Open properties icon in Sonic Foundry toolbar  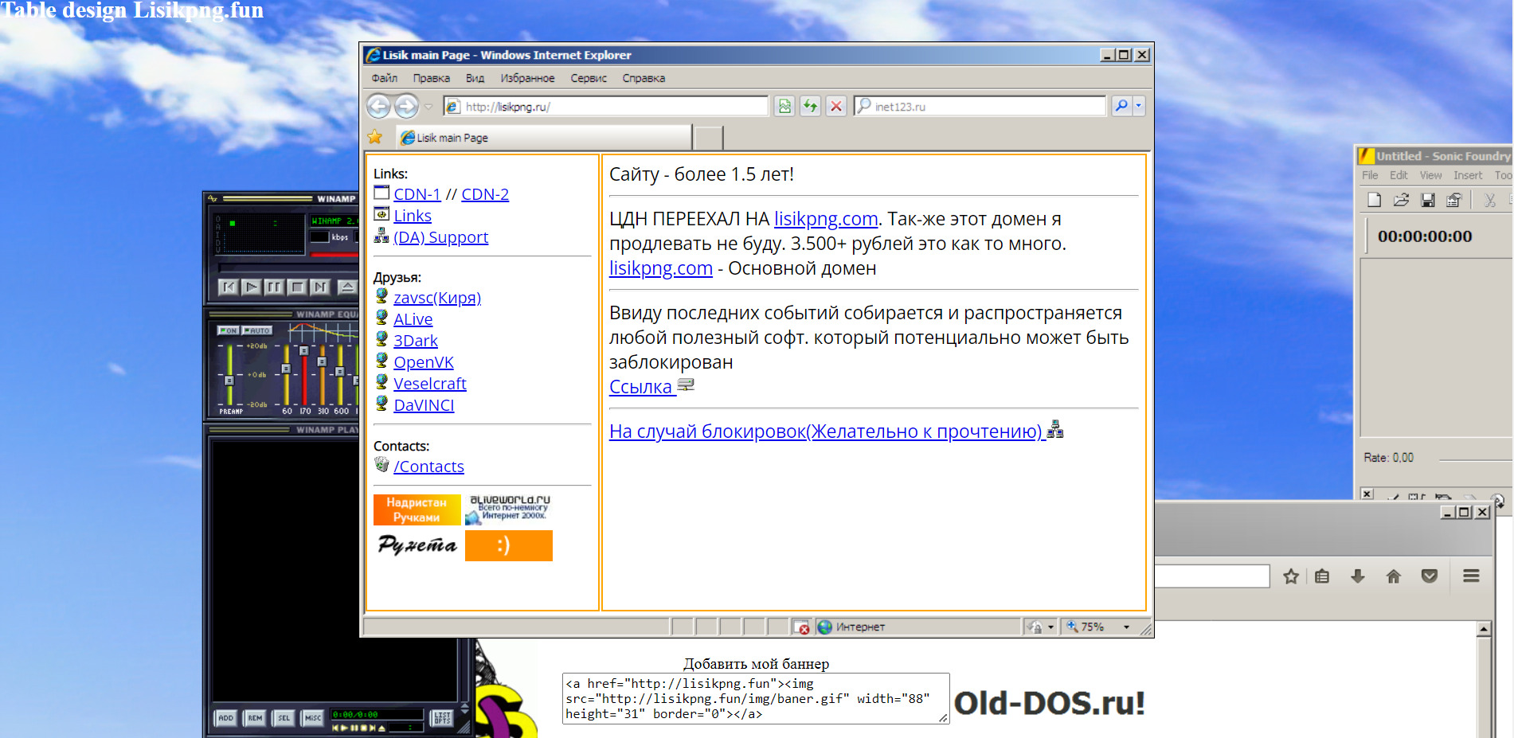[1454, 200]
